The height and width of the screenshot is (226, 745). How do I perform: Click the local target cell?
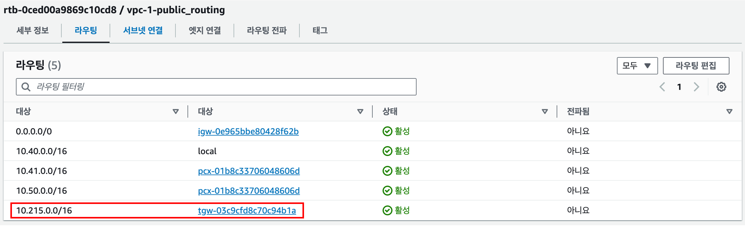[x=207, y=151]
